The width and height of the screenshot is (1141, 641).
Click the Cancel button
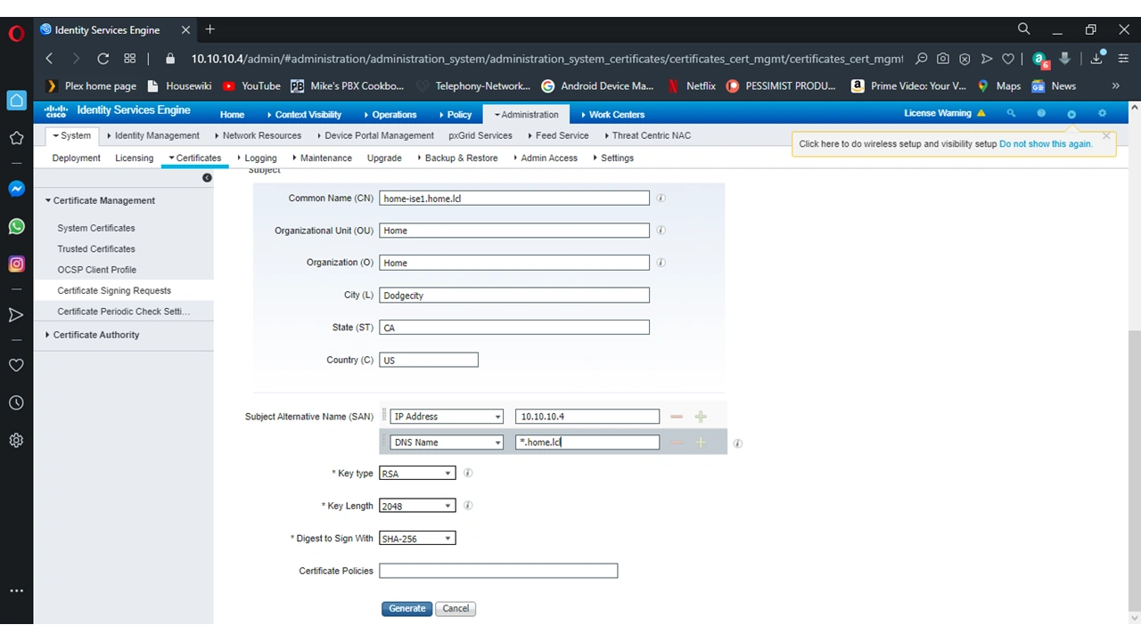(456, 609)
